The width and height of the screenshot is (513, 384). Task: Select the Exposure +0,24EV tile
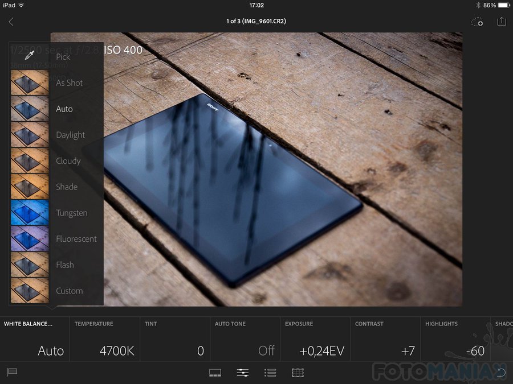pyautogui.click(x=315, y=339)
